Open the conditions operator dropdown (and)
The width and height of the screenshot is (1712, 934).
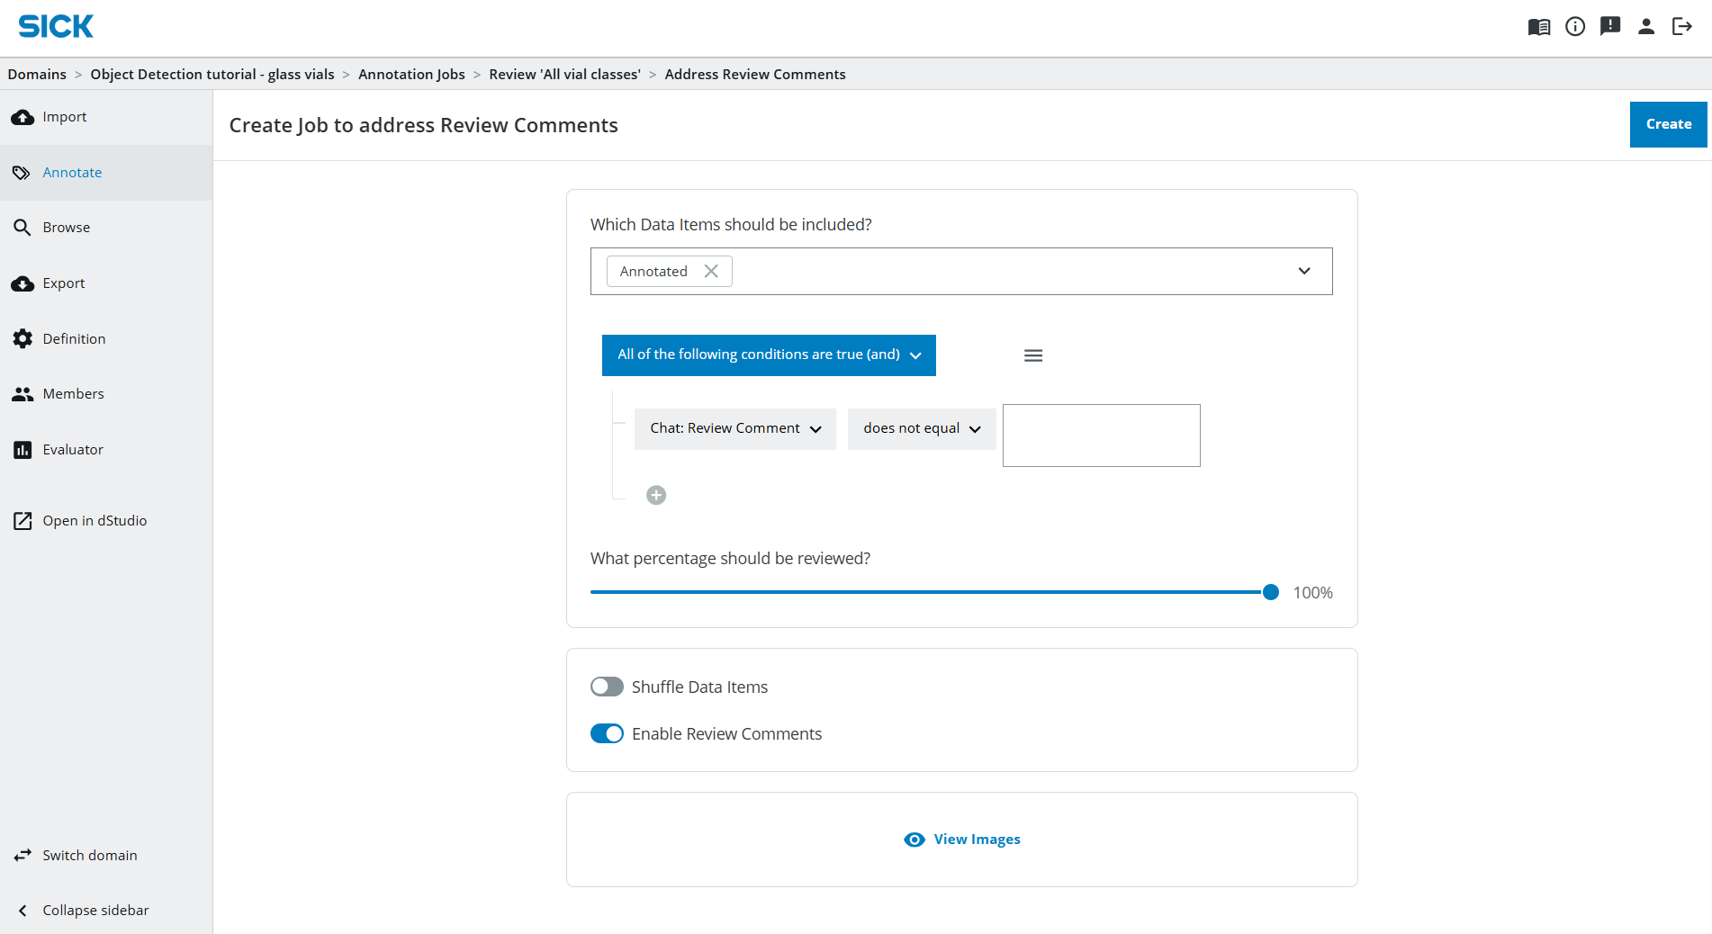point(915,355)
